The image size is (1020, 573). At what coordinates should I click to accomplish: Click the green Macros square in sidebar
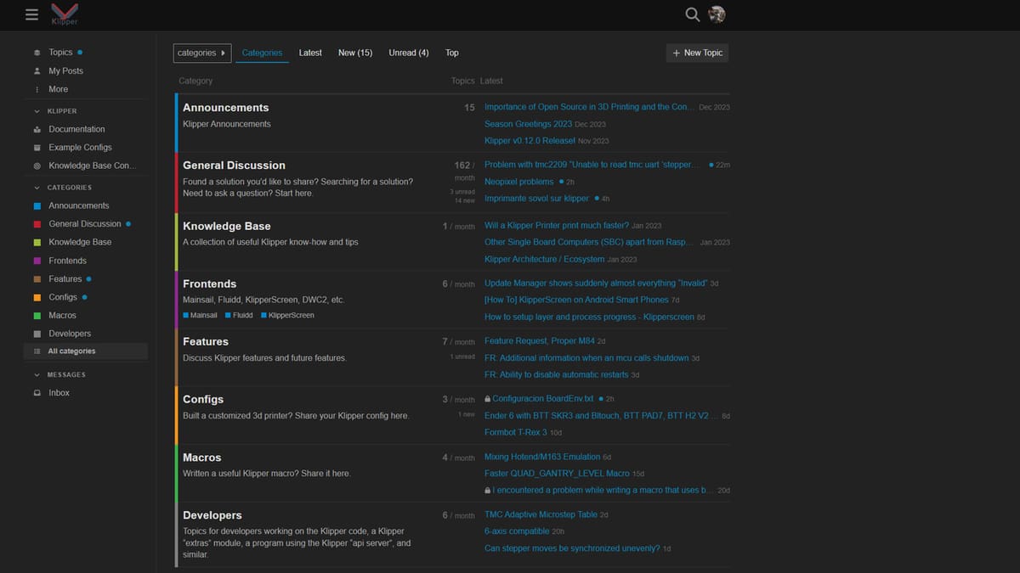click(37, 316)
